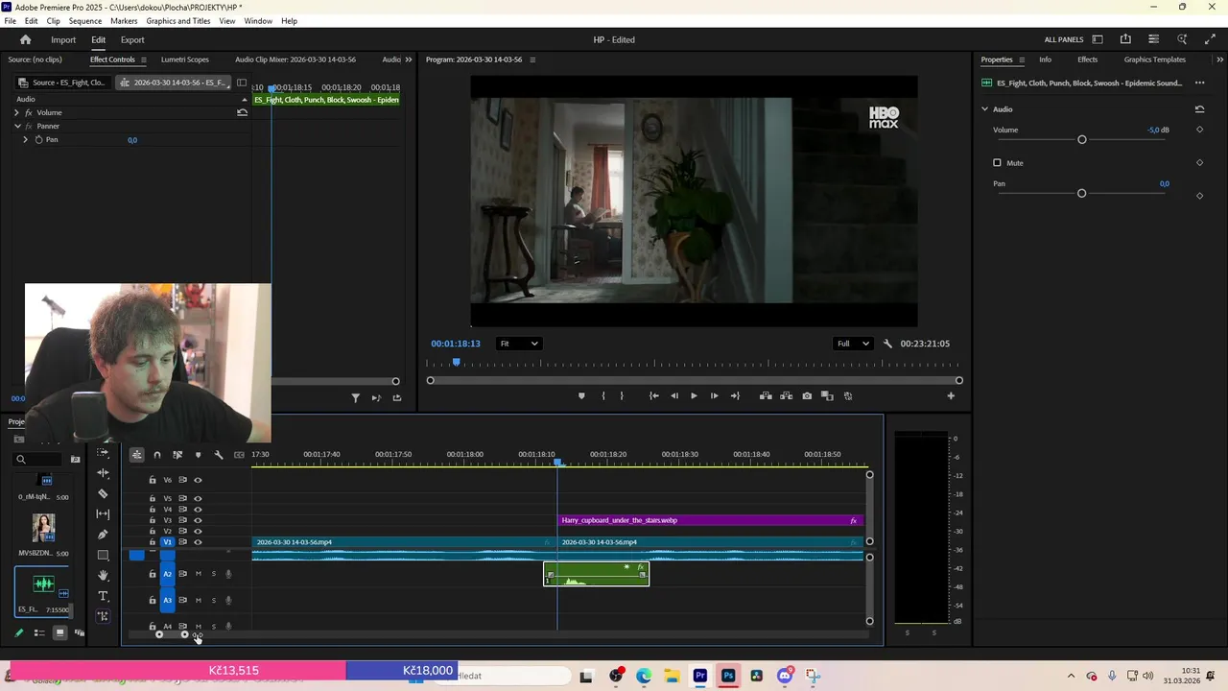Expand Volume effect in Effect Controls
Image resolution: width=1228 pixels, height=691 pixels.
[x=16, y=112]
